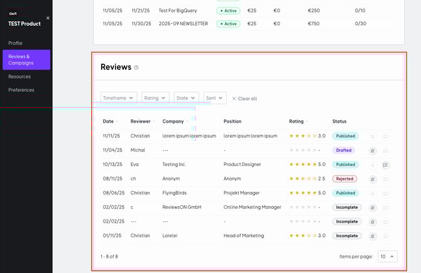Image resolution: width=421 pixels, height=273 pixels.
Task: Open the Rating filter dropdown
Action: tap(155, 98)
